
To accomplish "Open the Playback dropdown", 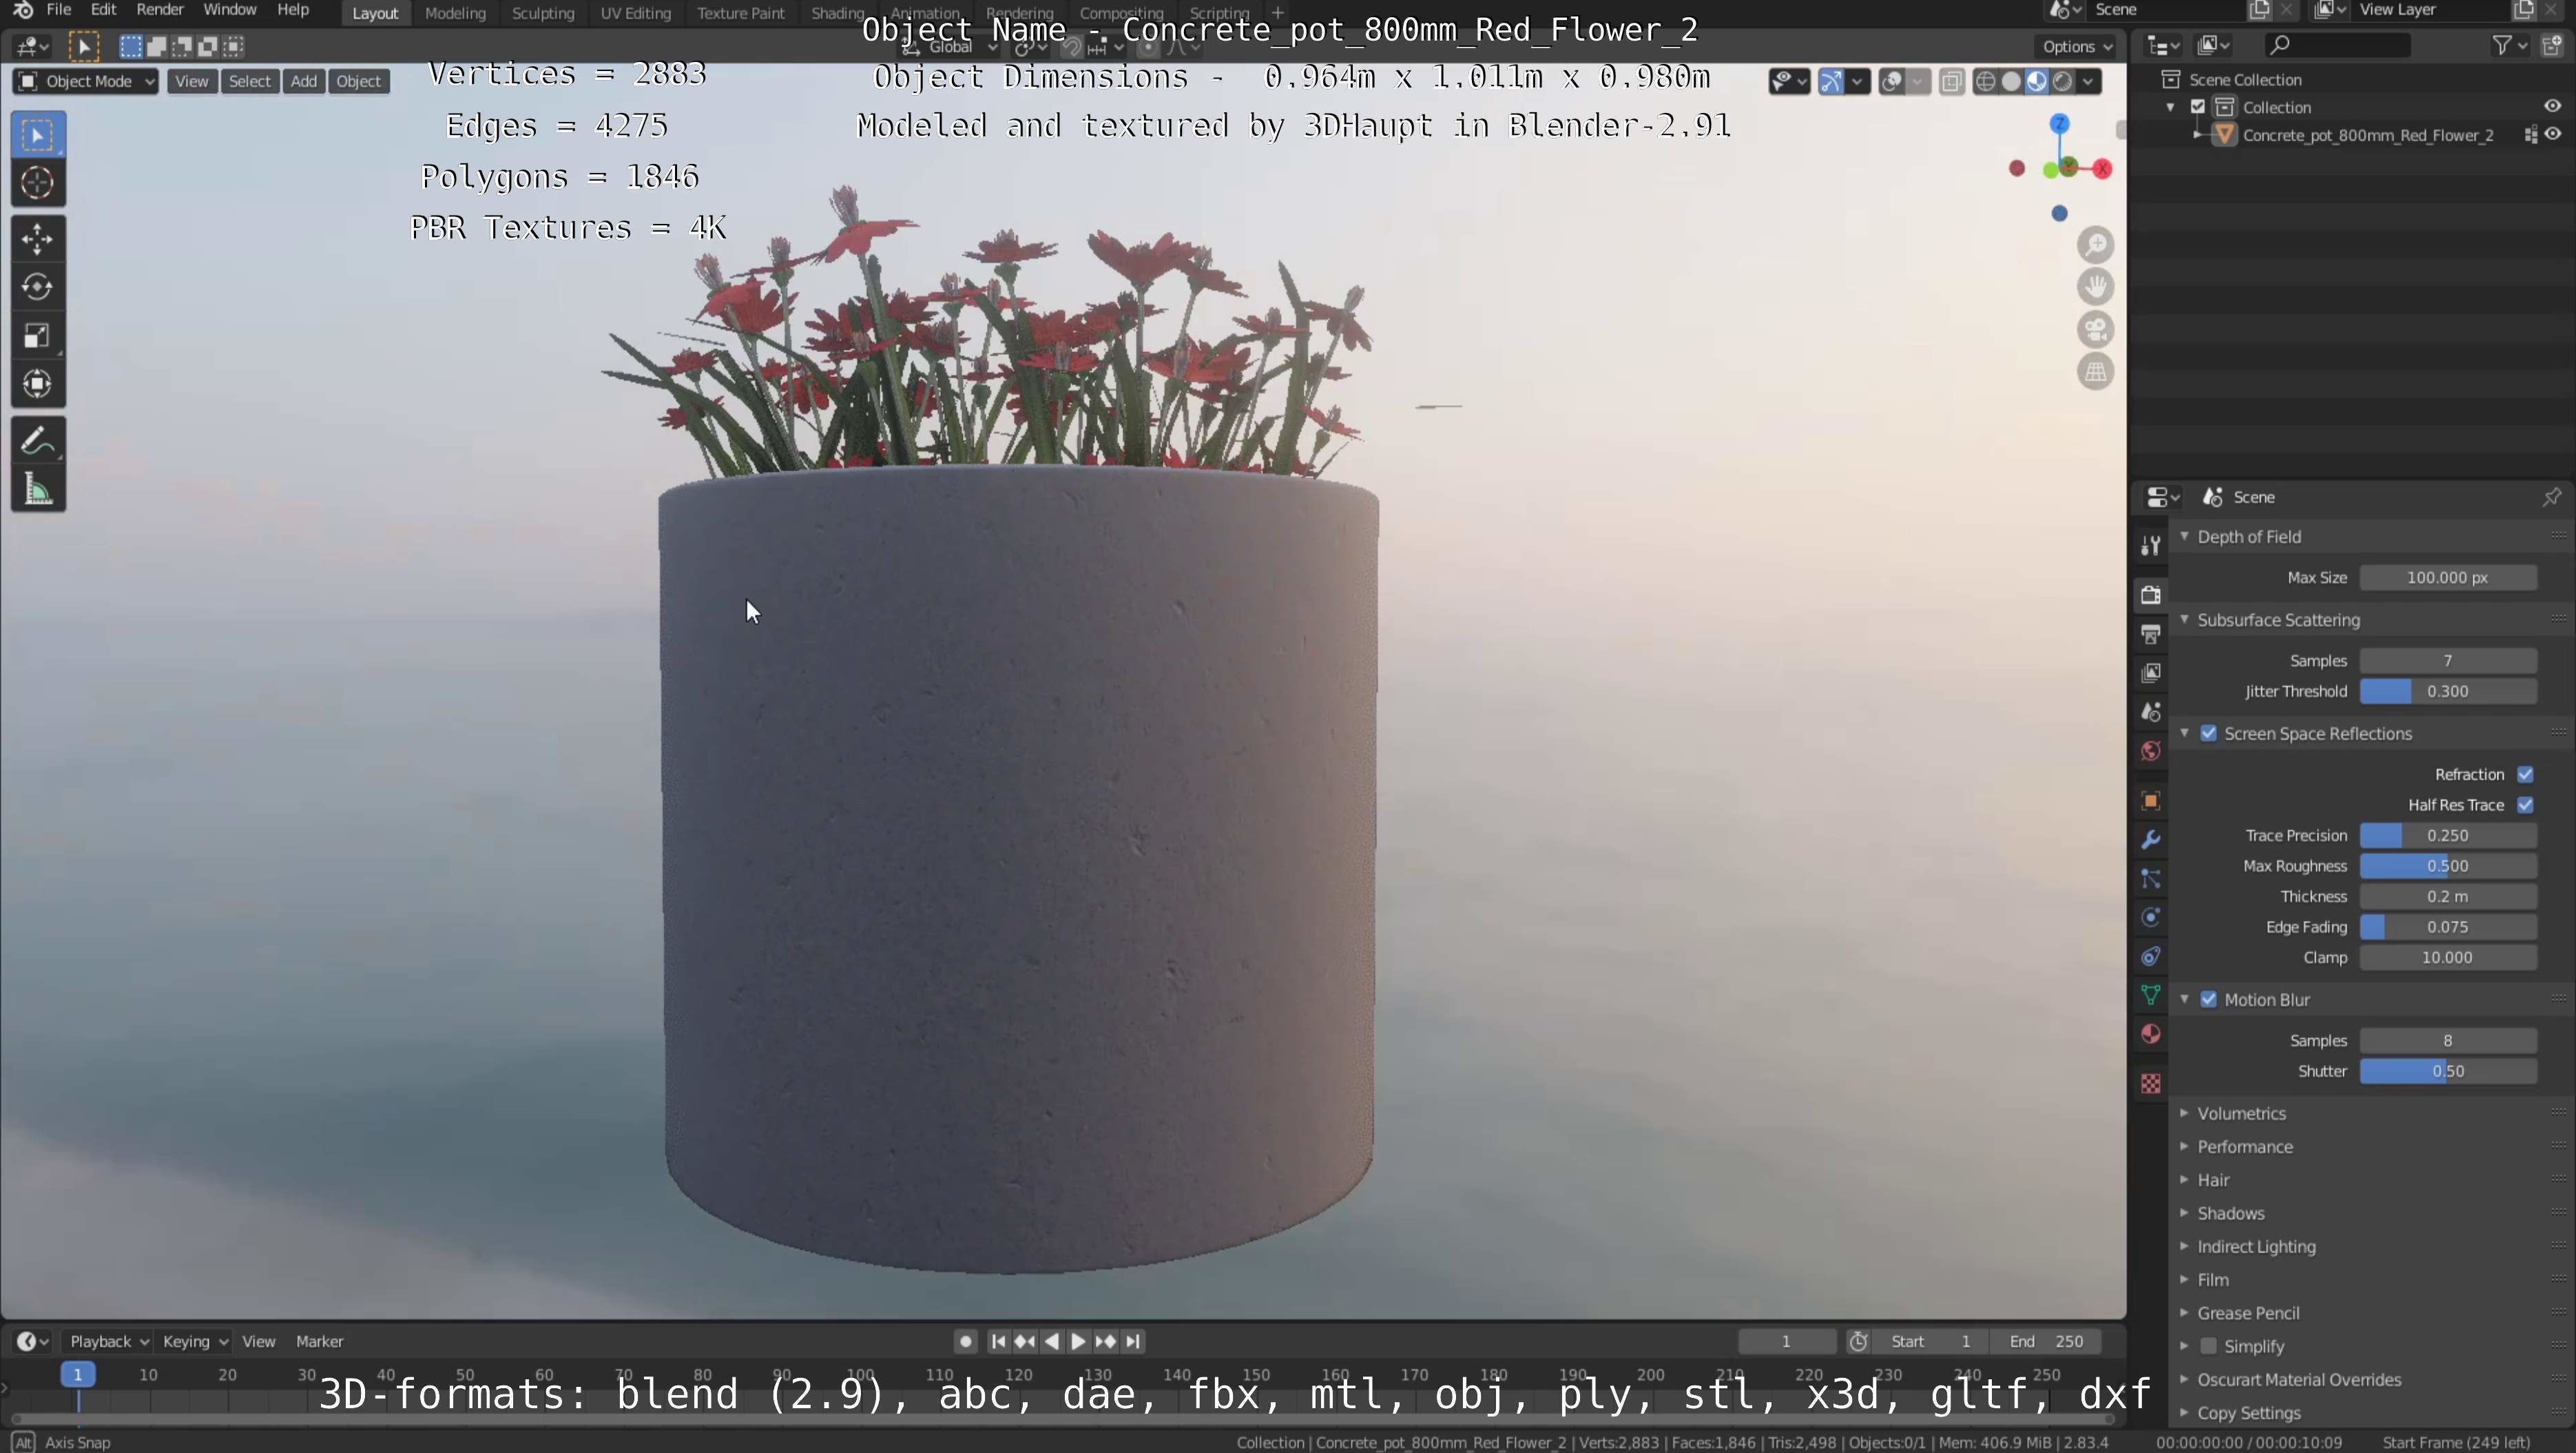I will 108,1342.
